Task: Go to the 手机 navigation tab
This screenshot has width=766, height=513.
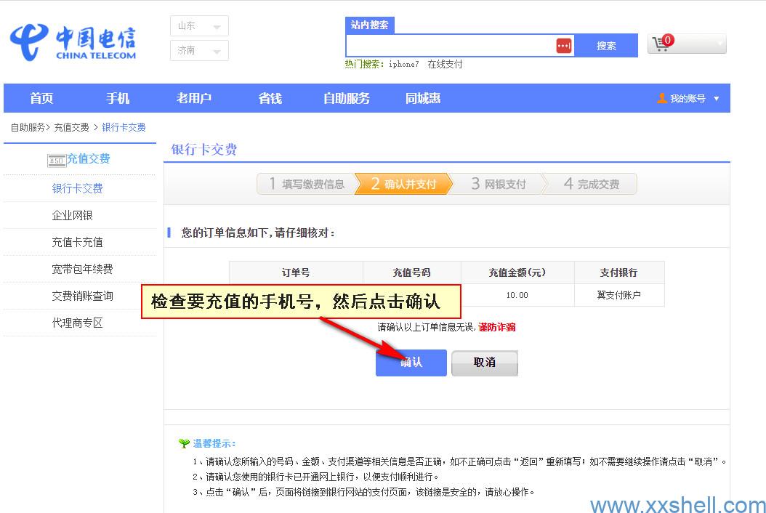Action: (118, 99)
